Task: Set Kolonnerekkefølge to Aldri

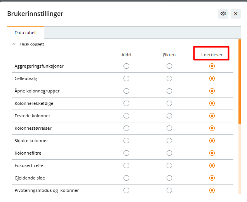Action: tap(126, 103)
